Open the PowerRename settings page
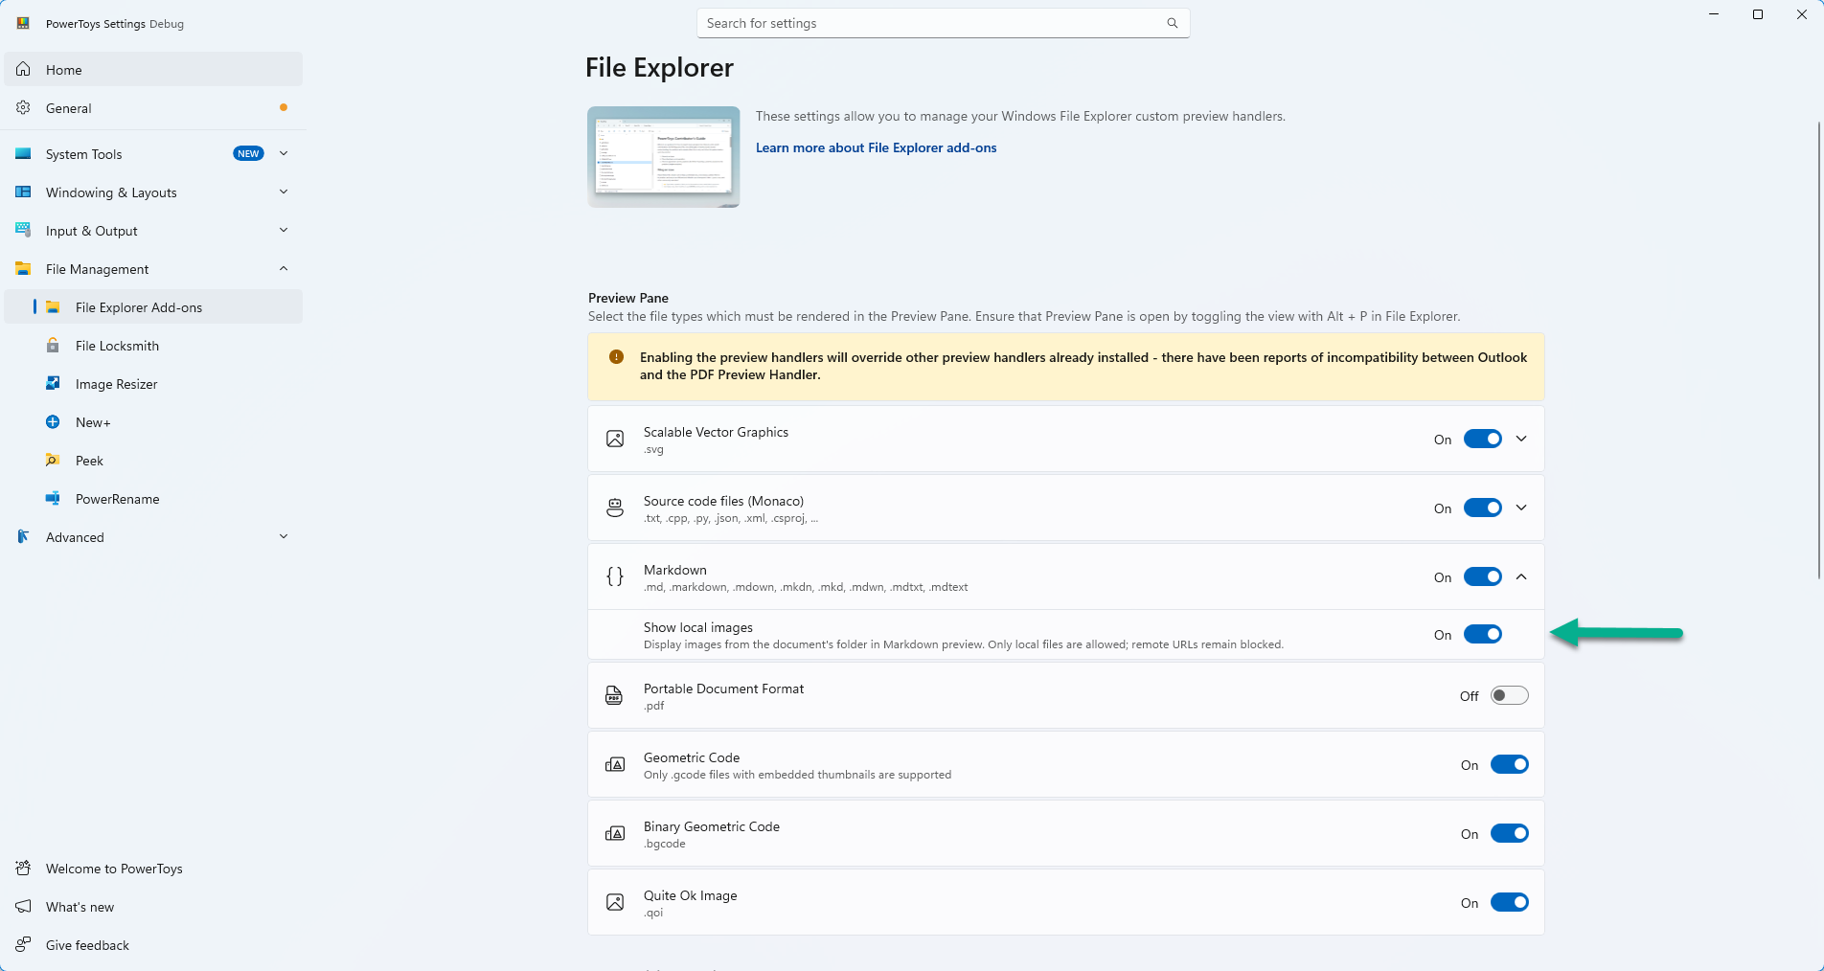Viewport: 1824px width, 971px height. pos(153,499)
